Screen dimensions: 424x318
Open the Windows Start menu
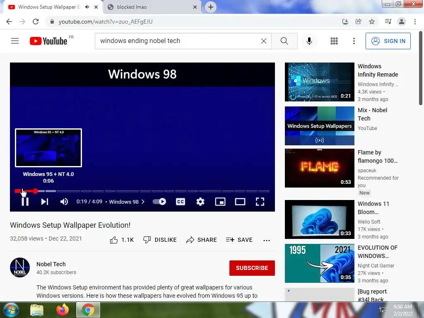(11, 310)
